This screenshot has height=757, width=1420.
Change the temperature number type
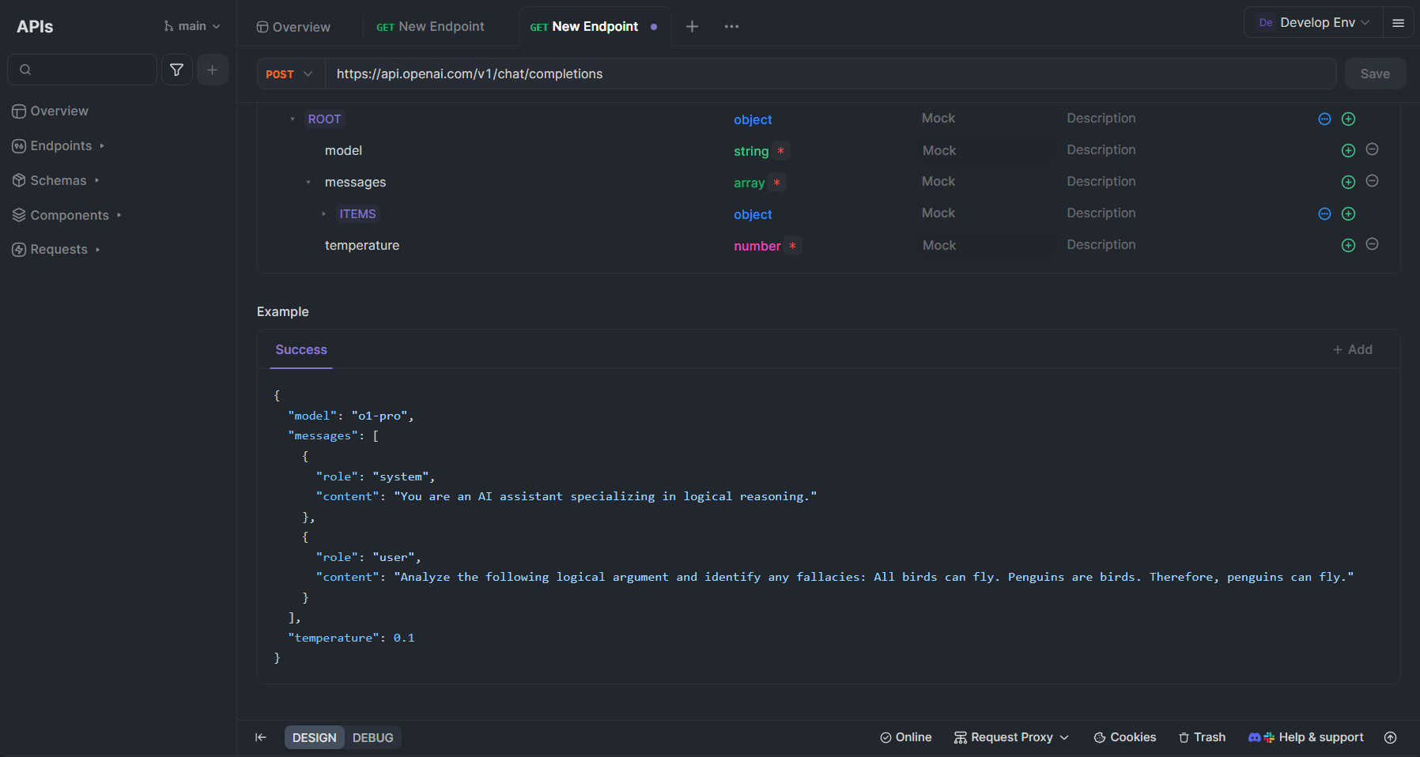(x=757, y=246)
